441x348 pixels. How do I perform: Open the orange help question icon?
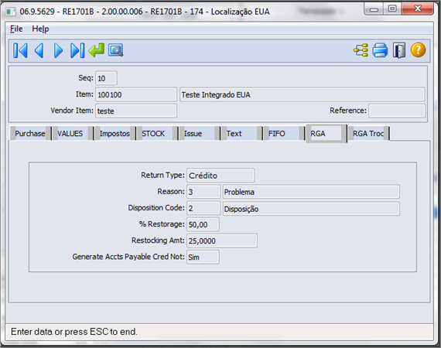click(x=418, y=50)
